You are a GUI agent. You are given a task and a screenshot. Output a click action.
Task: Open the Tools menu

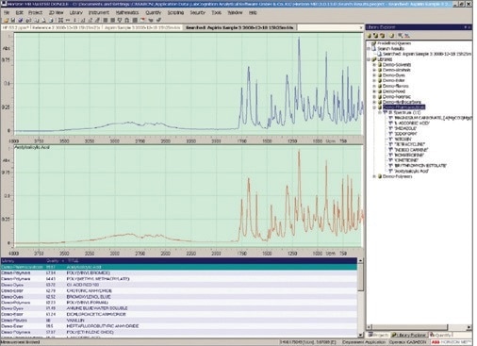216,13
